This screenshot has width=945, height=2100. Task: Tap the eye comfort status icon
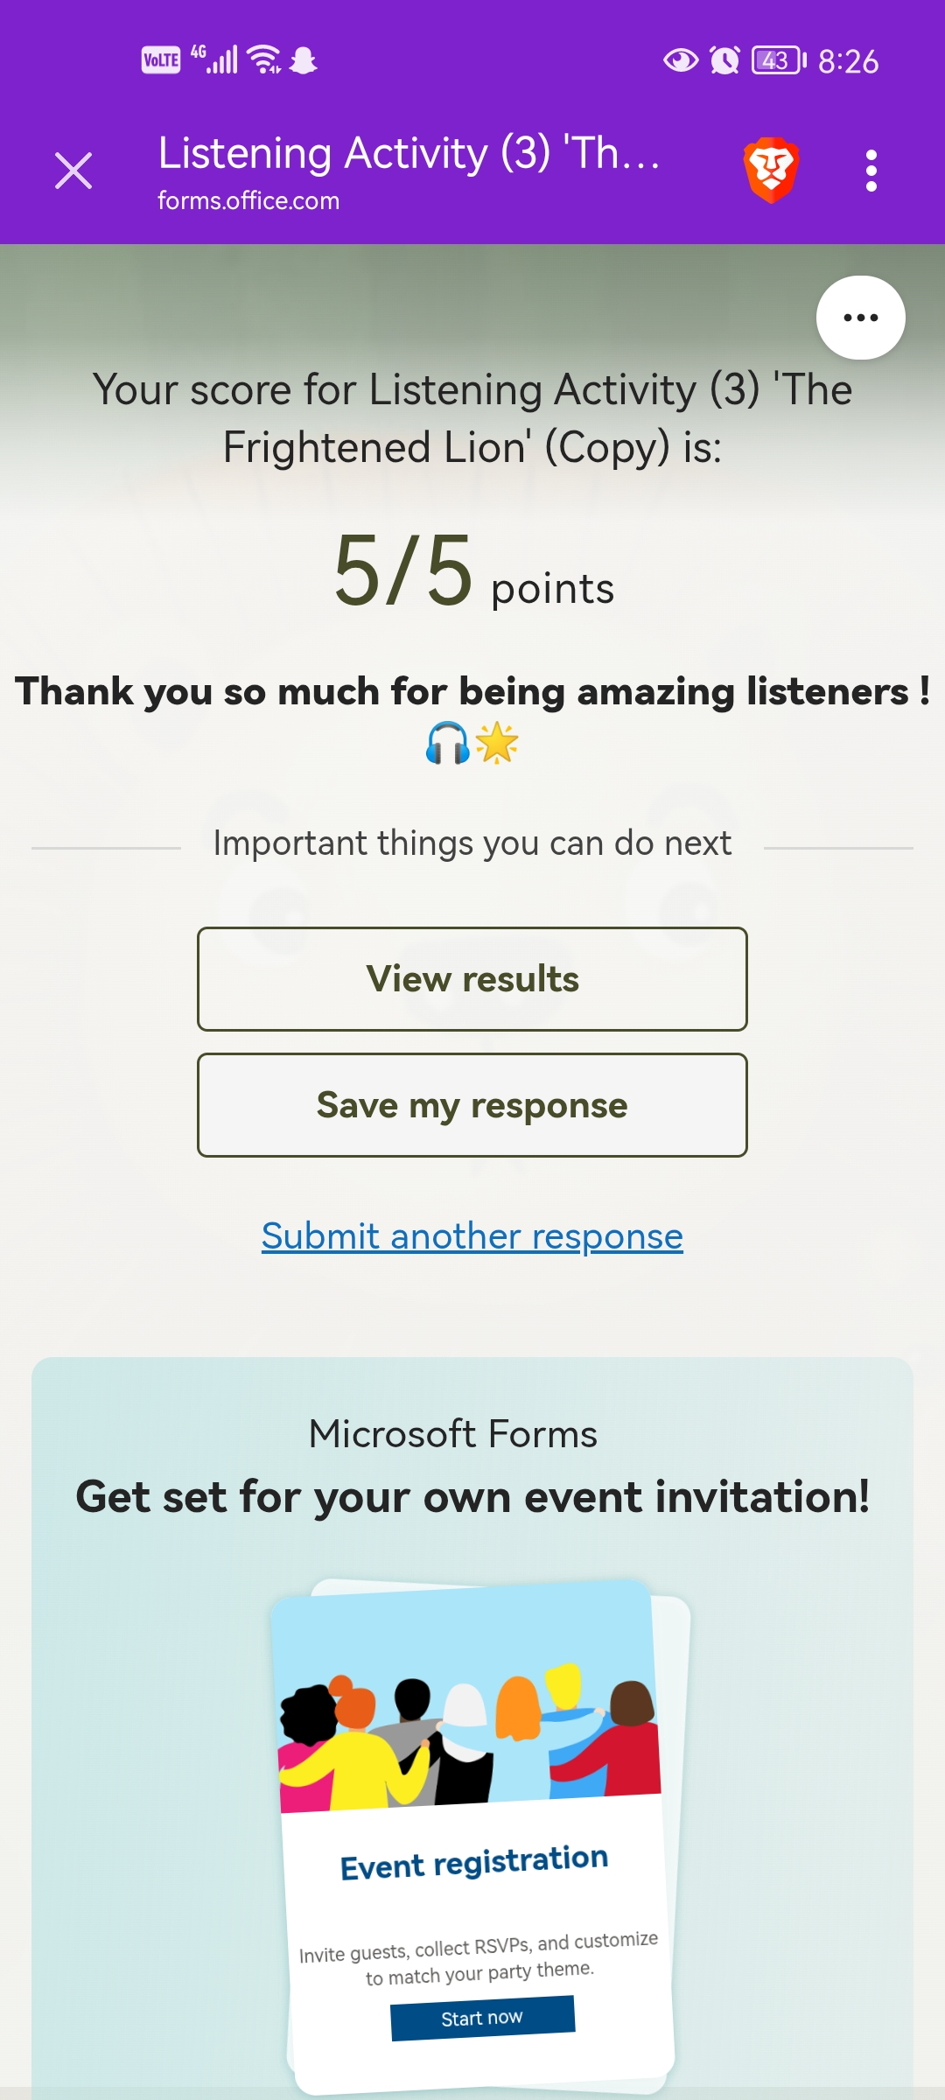[x=681, y=60]
